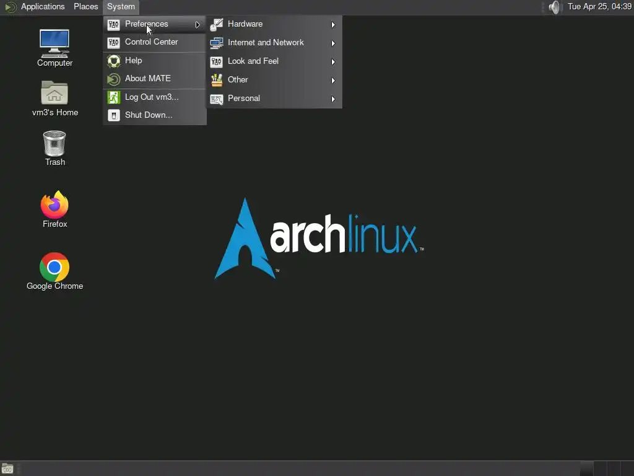
Task: Select vm3's Home folder icon
Action: [x=54, y=99]
